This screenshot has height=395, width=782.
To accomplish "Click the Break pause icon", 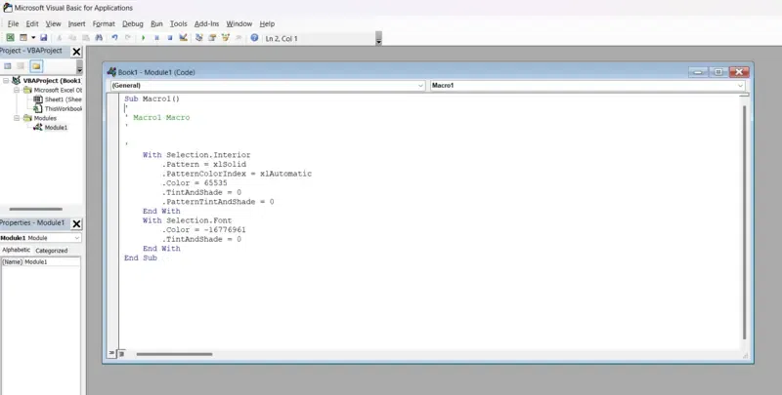I will (156, 38).
